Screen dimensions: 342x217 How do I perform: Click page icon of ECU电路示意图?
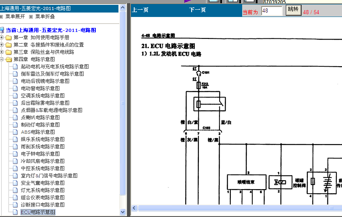click(15, 212)
